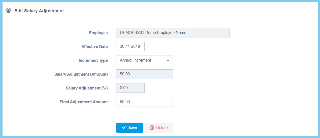Save the salary adjustment
Image resolution: width=320 pixels, height=138 pixels.
130,128
